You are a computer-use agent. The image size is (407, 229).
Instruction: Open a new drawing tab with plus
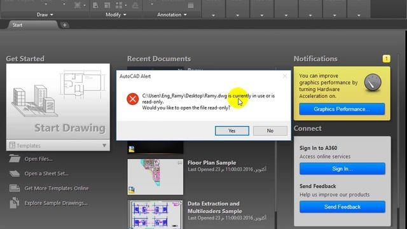(x=65, y=25)
